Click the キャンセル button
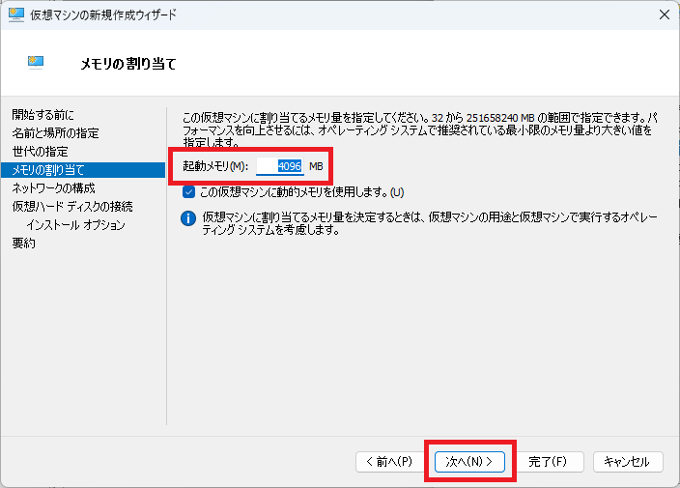 pos(628,462)
